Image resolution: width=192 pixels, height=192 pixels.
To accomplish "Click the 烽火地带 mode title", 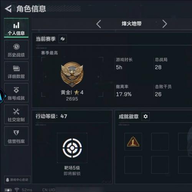I will pyautogui.click(x=132, y=24).
